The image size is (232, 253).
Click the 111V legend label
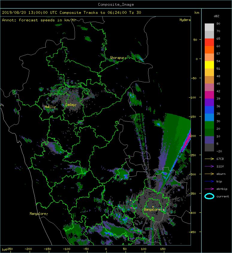coord(220,166)
